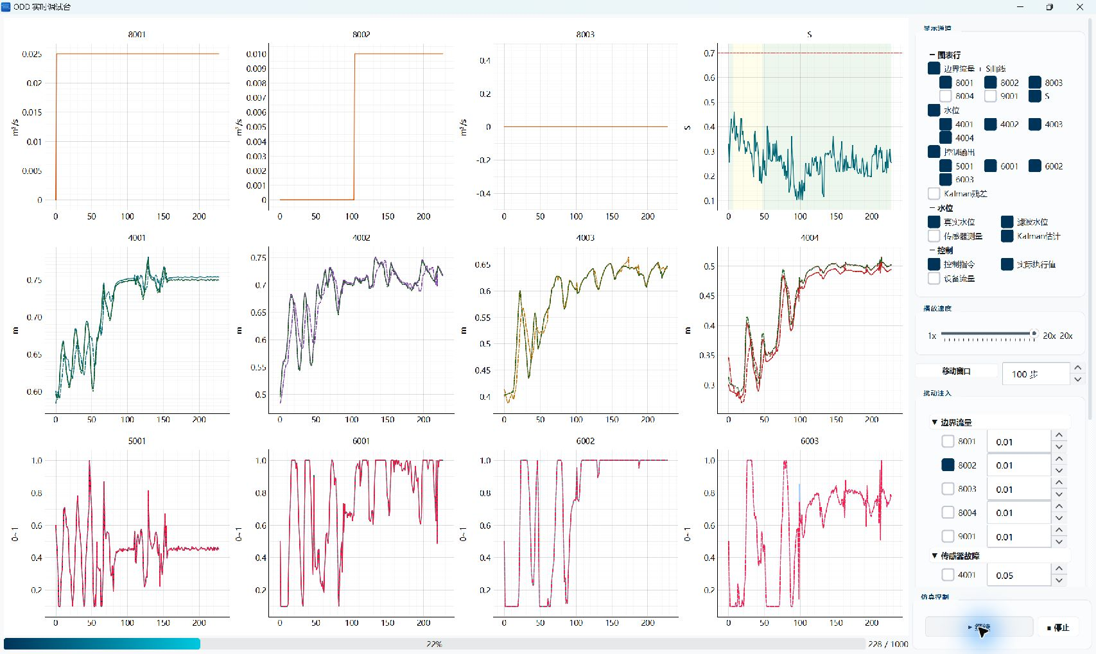Collapse the 控制 display section

pos(932,250)
